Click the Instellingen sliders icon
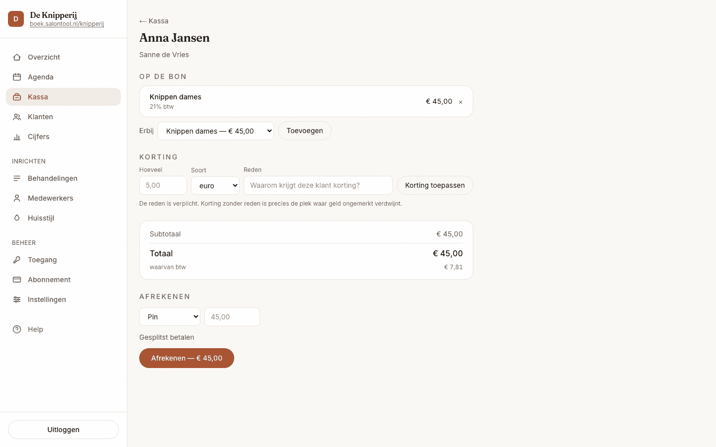This screenshot has width=716, height=447. 17,299
